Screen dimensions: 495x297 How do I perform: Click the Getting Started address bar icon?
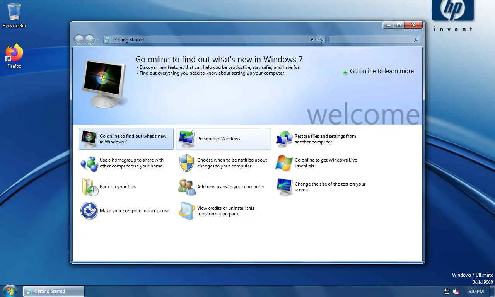click(108, 40)
